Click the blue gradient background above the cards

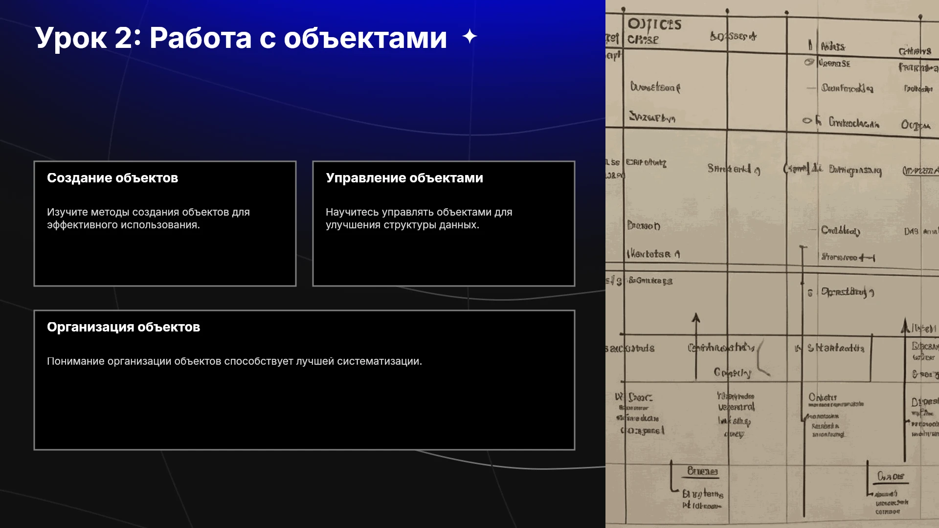303,108
